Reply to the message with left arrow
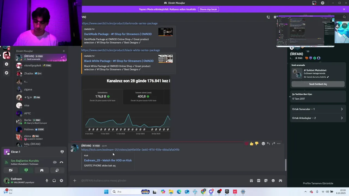The width and height of the screenshot is (349, 196). coord(268,143)
